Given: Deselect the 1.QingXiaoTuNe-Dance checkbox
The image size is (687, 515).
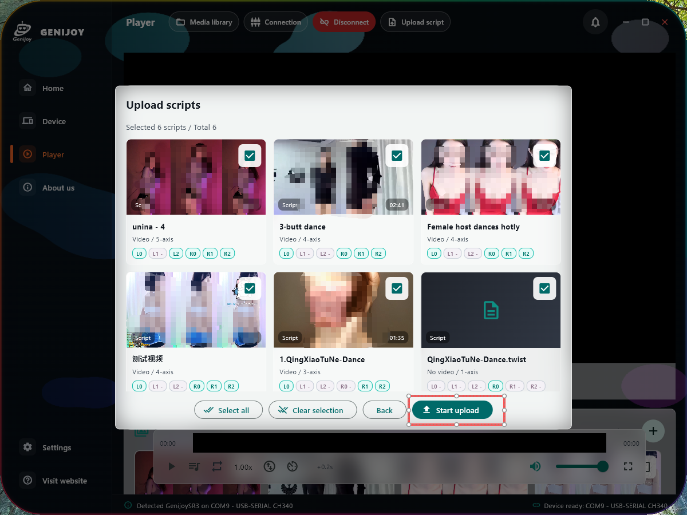Looking at the screenshot, I should click(x=397, y=288).
